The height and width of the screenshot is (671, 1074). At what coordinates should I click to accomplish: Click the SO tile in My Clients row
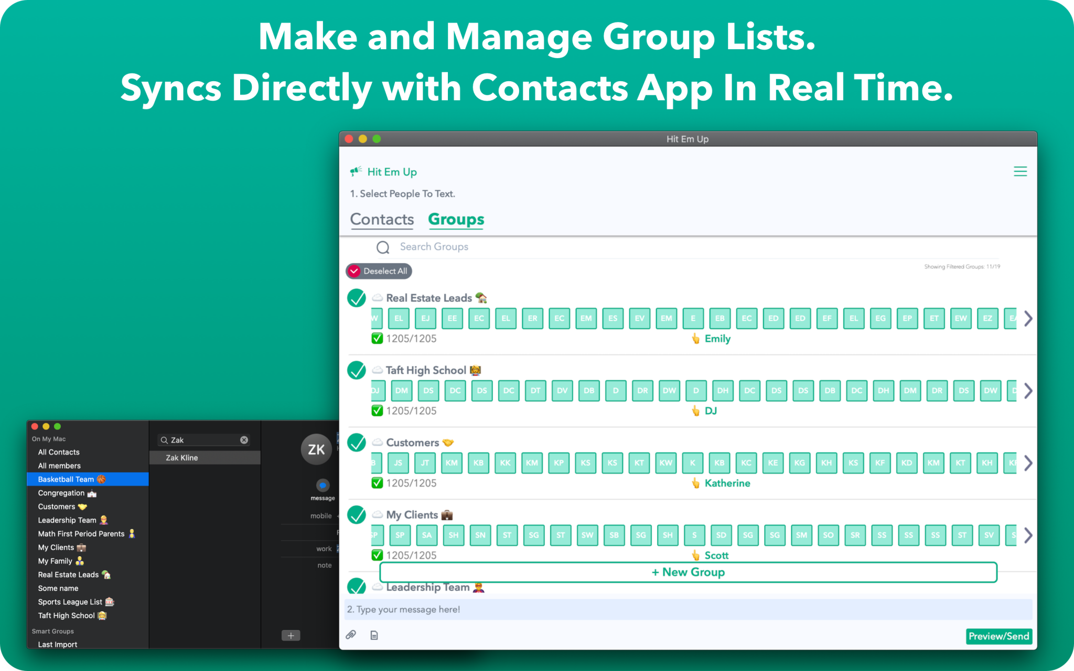click(x=828, y=535)
